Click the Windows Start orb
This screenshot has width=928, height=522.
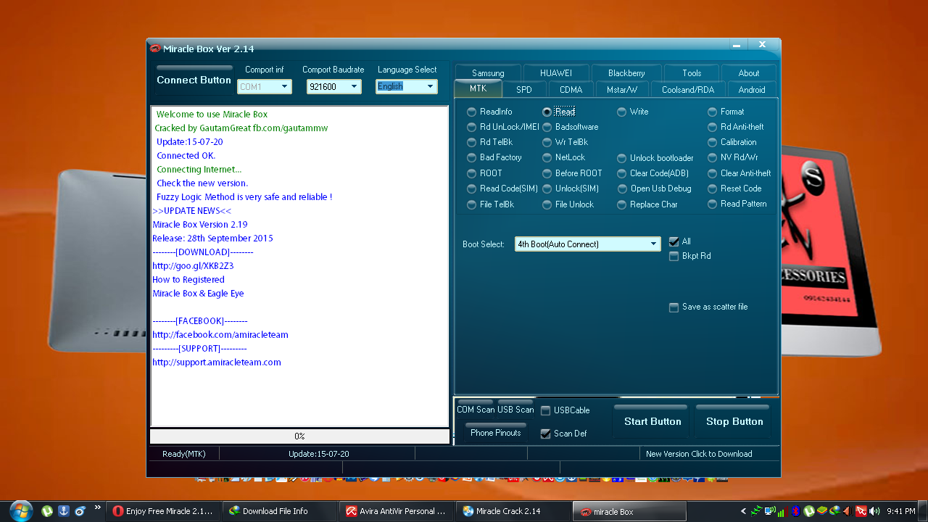click(x=20, y=510)
